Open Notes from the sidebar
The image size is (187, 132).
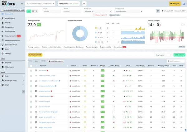point(7,49)
